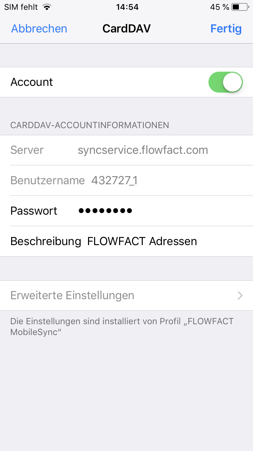Edit the FLOWFACT Adressen description field

coord(142,241)
